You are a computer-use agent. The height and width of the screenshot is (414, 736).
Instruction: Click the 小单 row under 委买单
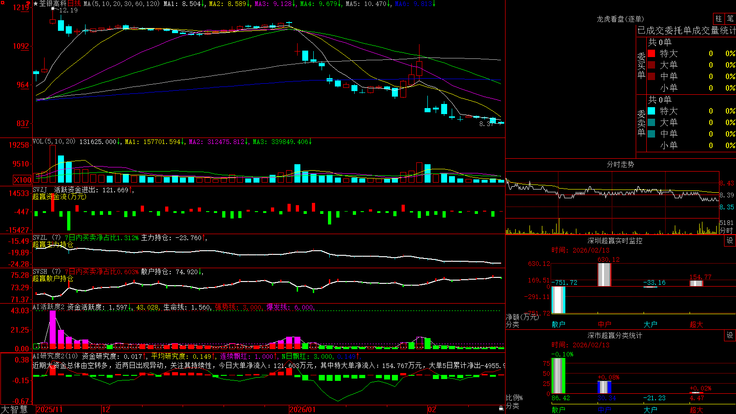coord(691,88)
